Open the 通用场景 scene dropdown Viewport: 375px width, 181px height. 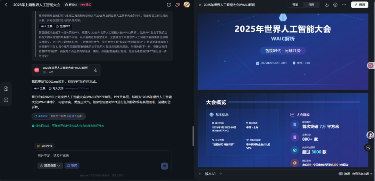pos(50,166)
